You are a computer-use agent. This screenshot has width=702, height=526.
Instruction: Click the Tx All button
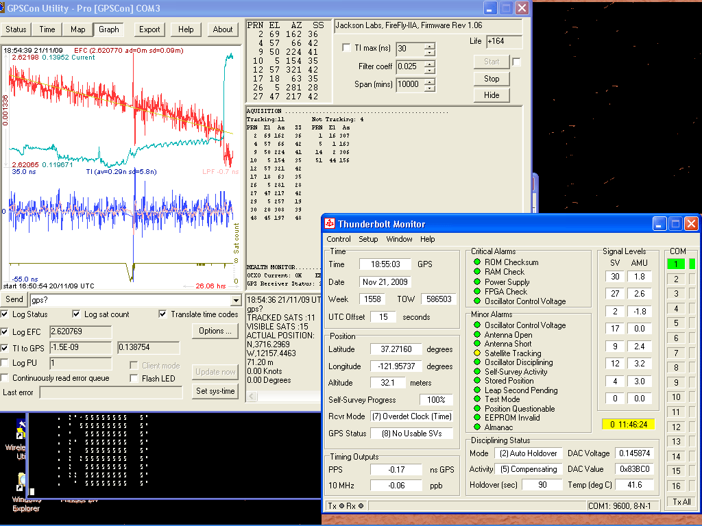pos(681,502)
